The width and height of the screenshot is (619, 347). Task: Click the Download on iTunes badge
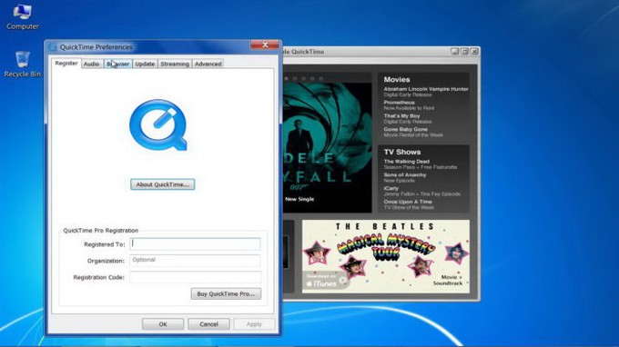click(325, 281)
